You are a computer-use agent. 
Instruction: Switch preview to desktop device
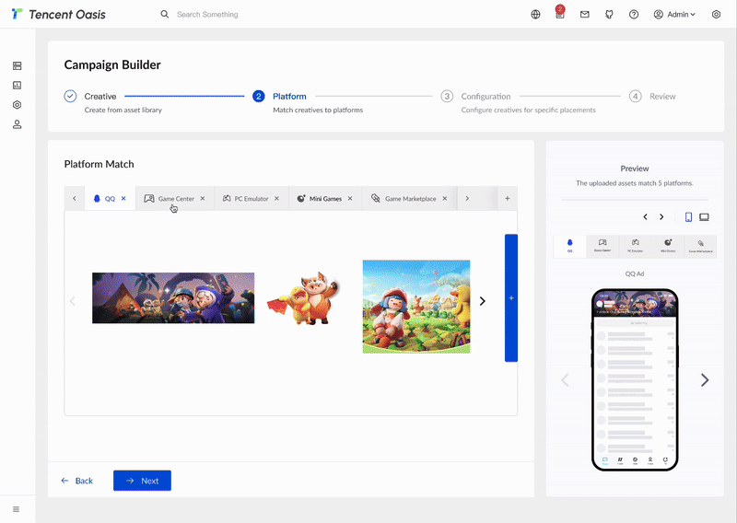[704, 217]
